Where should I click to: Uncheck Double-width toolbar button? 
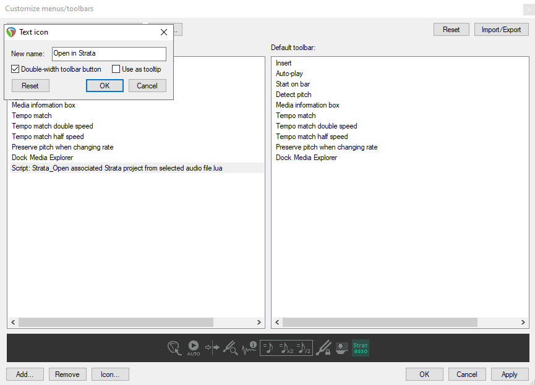click(x=15, y=69)
